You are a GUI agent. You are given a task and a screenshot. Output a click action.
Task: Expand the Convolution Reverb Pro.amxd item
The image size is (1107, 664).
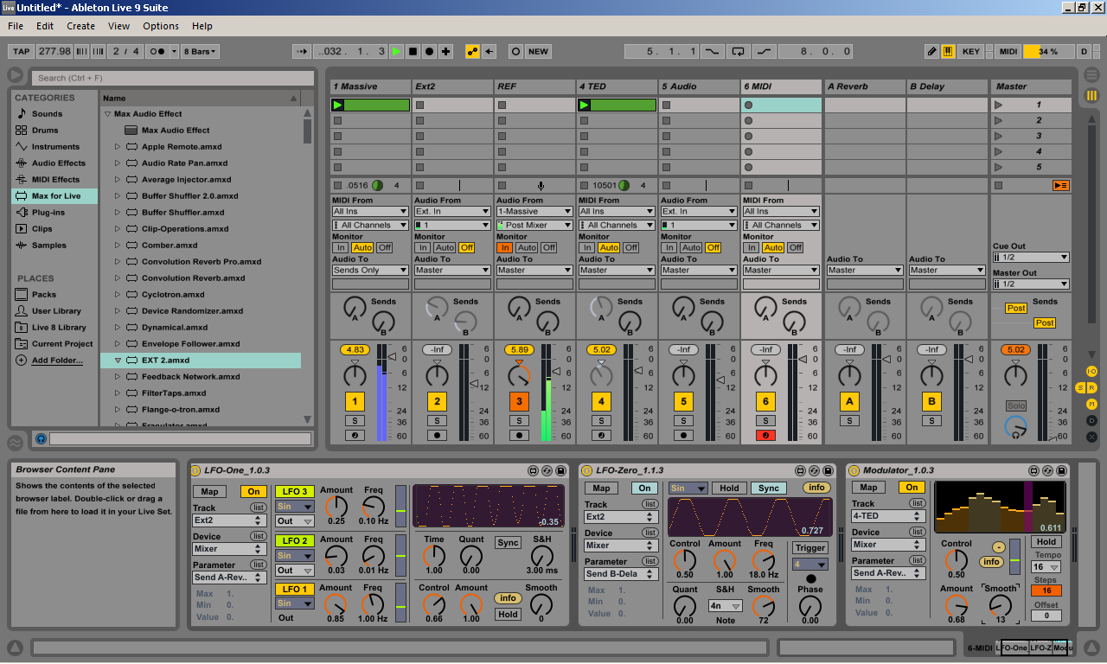pos(118,262)
